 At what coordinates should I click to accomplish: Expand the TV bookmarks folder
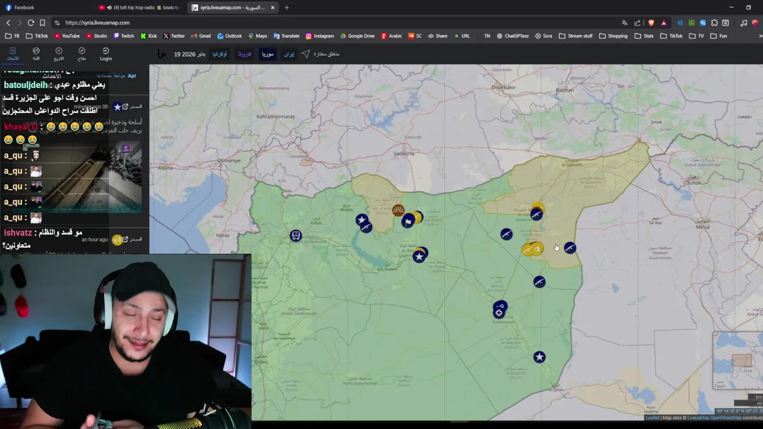pos(697,36)
